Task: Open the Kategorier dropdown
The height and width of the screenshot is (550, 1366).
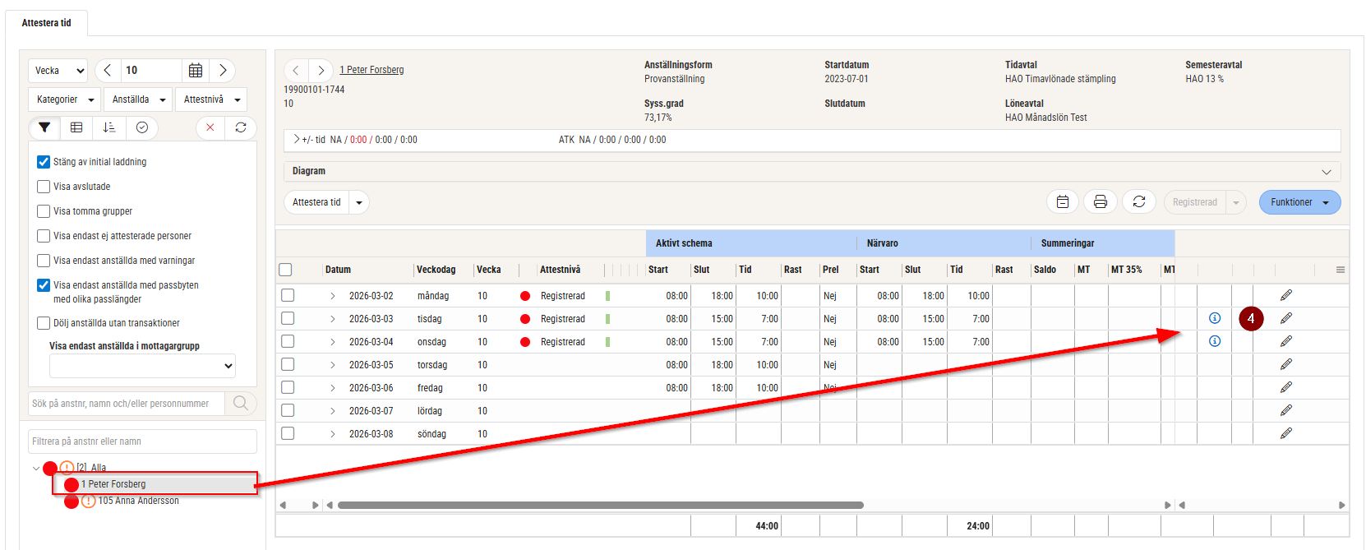Action: (65, 99)
